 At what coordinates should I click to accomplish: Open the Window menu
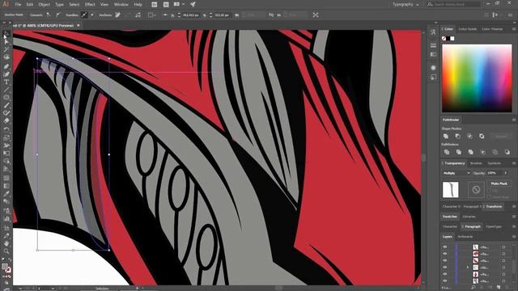click(121, 5)
